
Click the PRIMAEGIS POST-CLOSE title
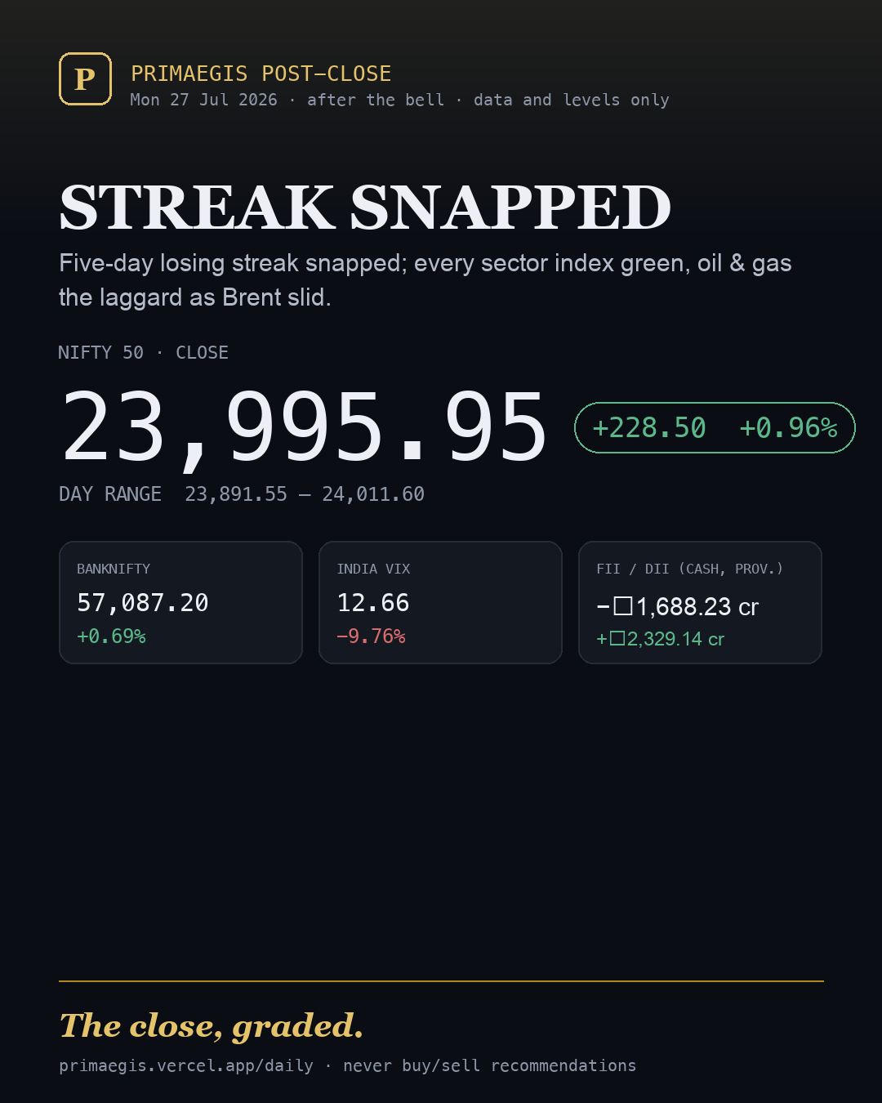click(261, 74)
